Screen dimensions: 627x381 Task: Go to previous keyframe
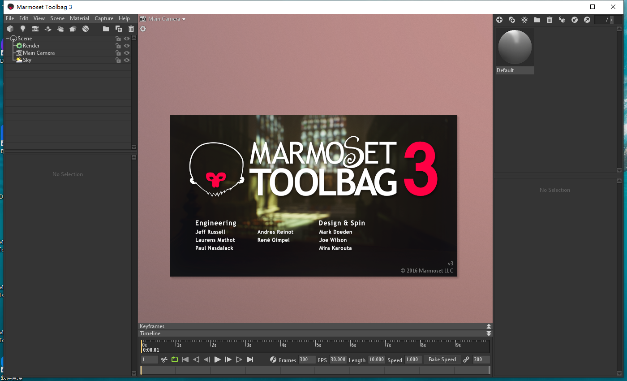click(196, 359)
